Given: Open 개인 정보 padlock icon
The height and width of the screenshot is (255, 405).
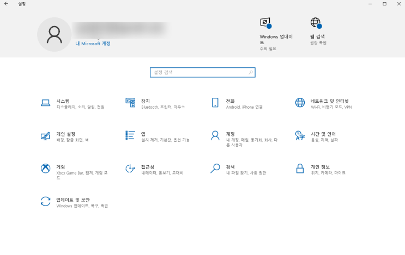Looking at the screenshot, I should [x=300, y=169].
